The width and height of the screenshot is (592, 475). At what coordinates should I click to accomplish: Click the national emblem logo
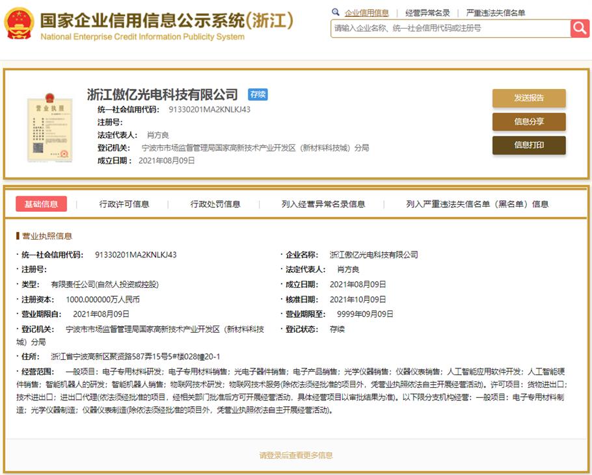[19, 24]
